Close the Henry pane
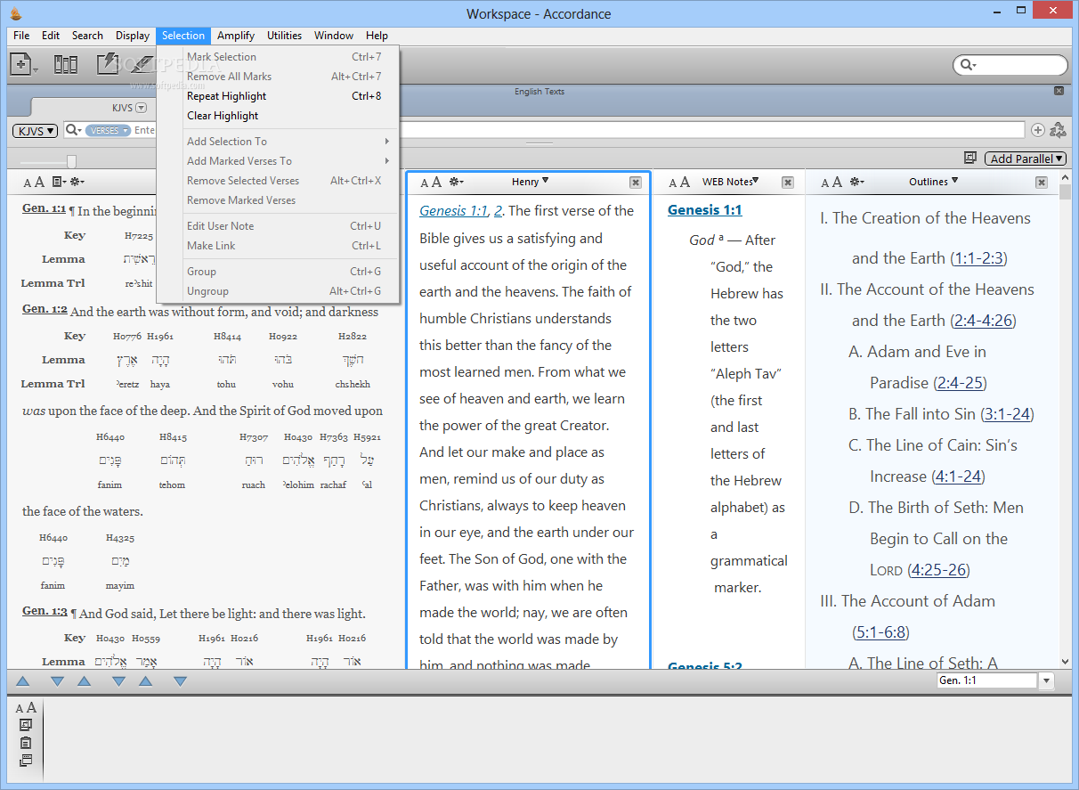This screenshot has width=1079, height=790. pyautogui.click(x=636, y=183)
